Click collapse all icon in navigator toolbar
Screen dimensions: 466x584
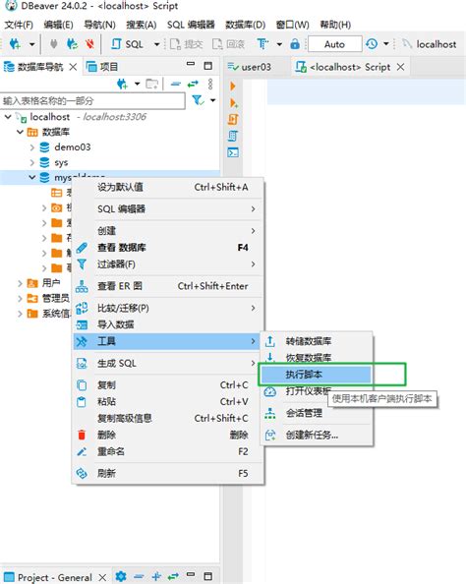pos(175,85)
